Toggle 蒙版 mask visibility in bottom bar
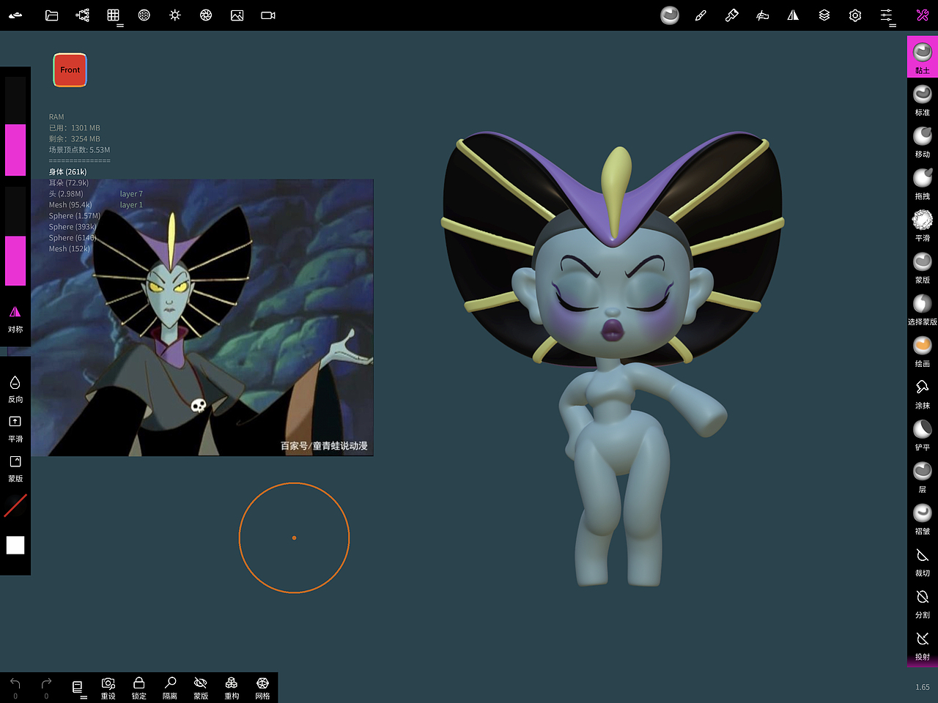The width and height of the screenshot is (938, 703). pyautogui.click(x=201, y=688)
